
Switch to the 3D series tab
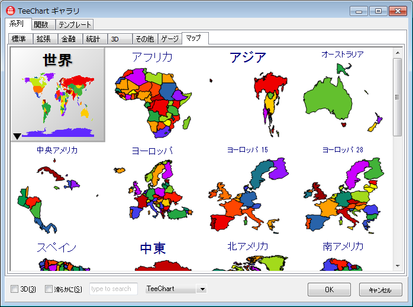[120, 39]
